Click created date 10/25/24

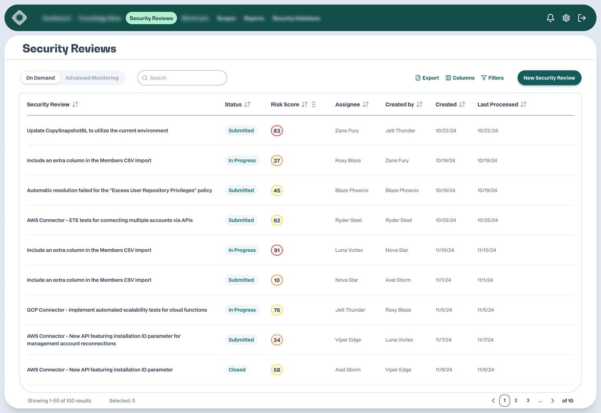coord(446,220)
